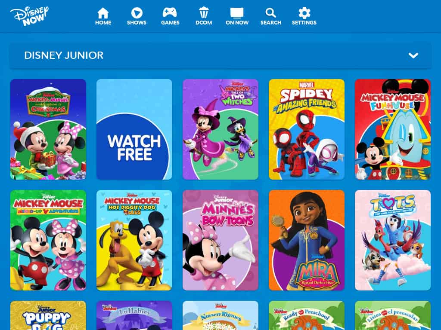Open Mickey Mouse Hot Diggity Dog Tales
The image size is (441, 330).
pos(134,240)
